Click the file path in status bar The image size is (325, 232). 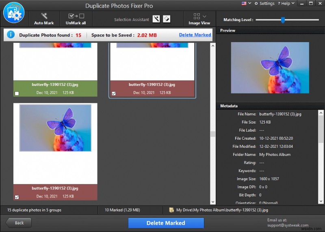click(x=222, y=210)
